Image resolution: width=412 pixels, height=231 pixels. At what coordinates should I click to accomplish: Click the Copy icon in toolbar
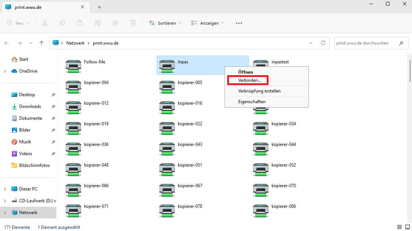pos(62,23)
